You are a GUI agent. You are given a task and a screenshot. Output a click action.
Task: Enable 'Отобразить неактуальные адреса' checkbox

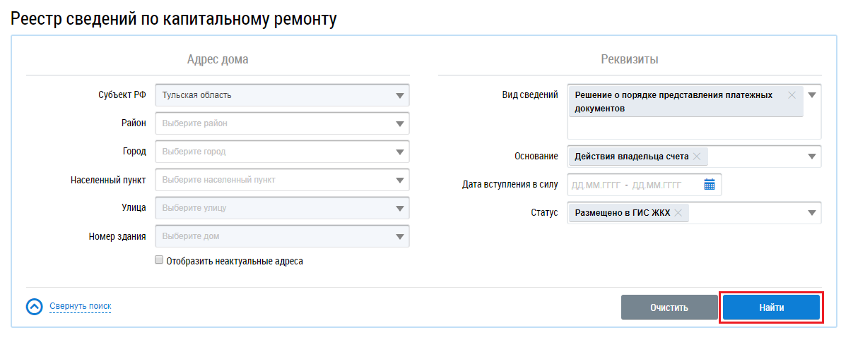click(x=159, y=260)
